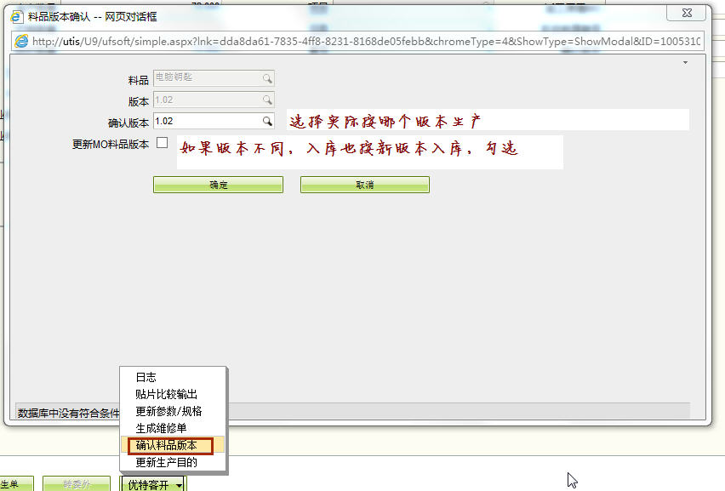Open the 优特客开 dropdown button
Screen dimensions: 725x491
tap(154, 484)
